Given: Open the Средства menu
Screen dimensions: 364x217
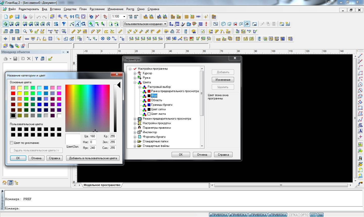Looking at the screenshot, I should [70, 9].
